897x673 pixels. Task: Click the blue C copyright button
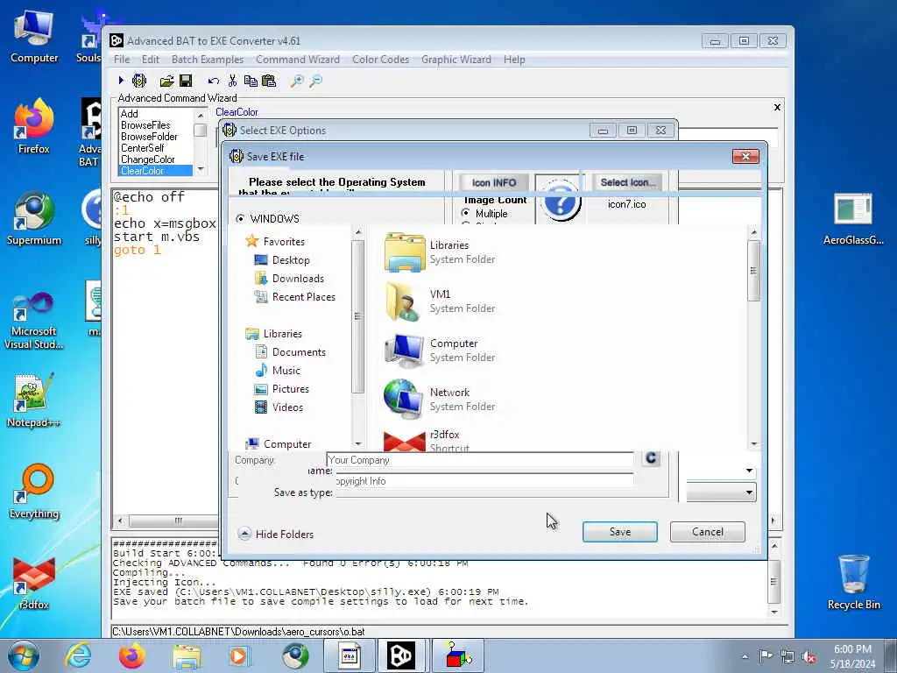coord(651,457)
